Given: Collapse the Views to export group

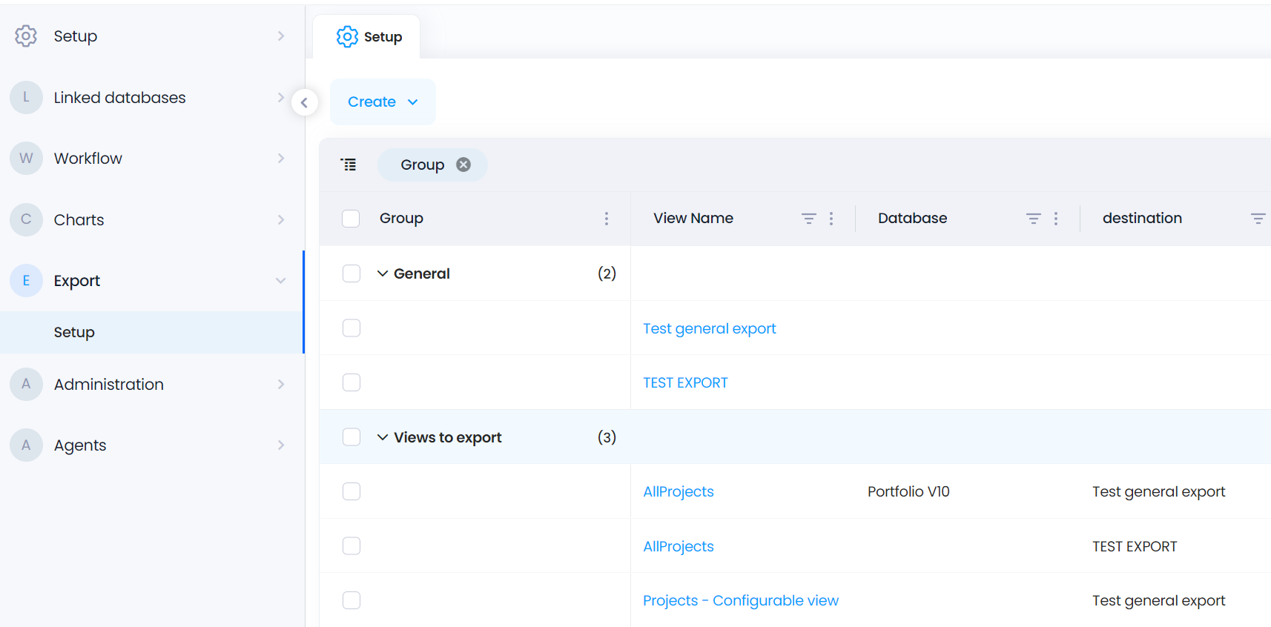Looking at the screenshot, I should 383,437.
